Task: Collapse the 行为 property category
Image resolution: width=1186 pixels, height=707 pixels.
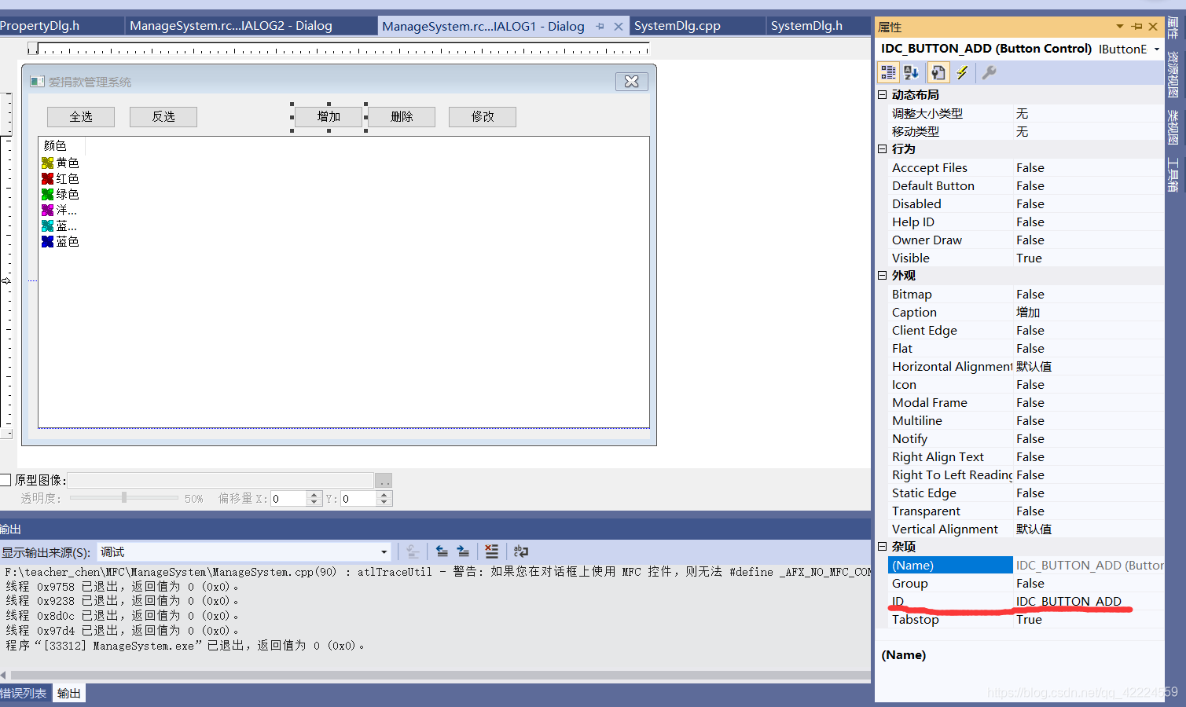Action: click(882, 148)
